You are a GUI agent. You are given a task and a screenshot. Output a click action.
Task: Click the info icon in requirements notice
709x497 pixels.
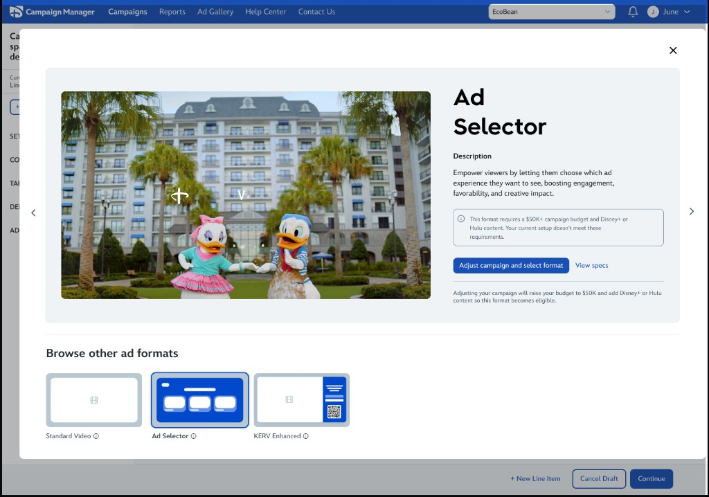pyautogui.click(x=460, y=219)
